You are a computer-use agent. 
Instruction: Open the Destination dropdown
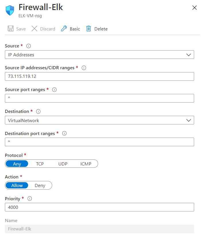coord(99,120)
